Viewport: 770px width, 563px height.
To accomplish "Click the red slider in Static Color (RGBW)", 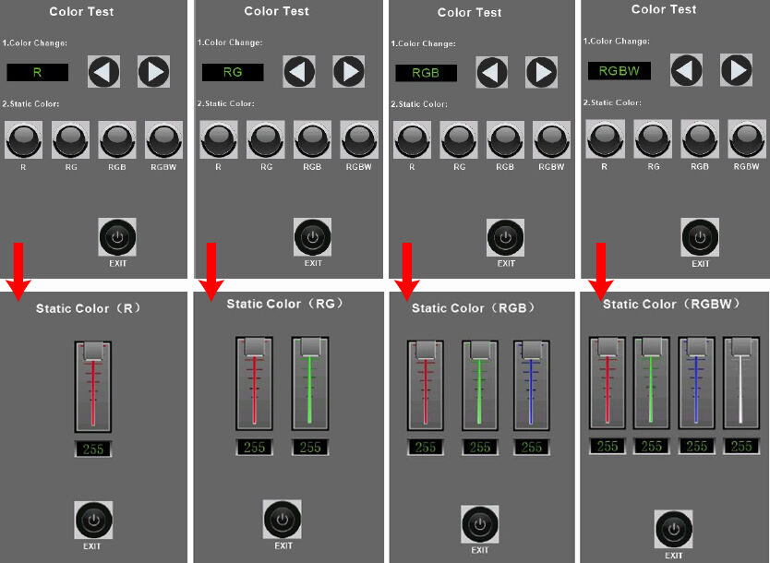I will click(608, 382).
